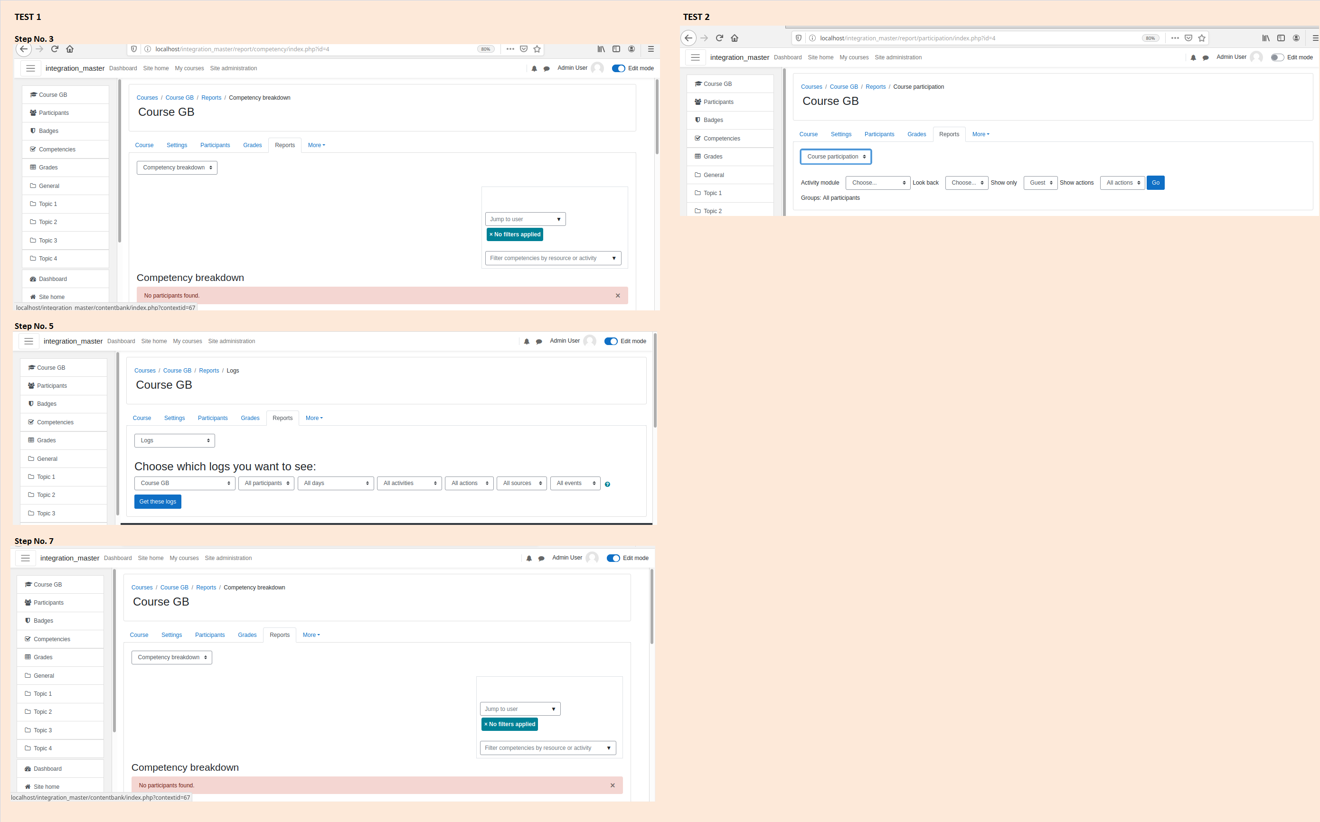Click nav drawer hamburger in Step No. 3 screenshot
This screenshot has height=822, width=1320.
coord(30,68)
